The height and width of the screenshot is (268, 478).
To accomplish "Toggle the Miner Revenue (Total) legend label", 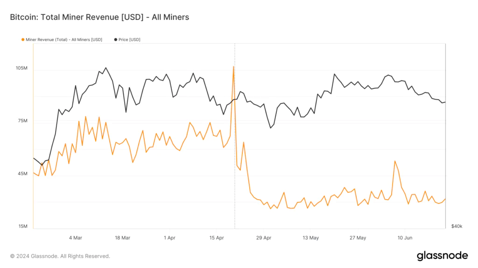I will (64, 40).
